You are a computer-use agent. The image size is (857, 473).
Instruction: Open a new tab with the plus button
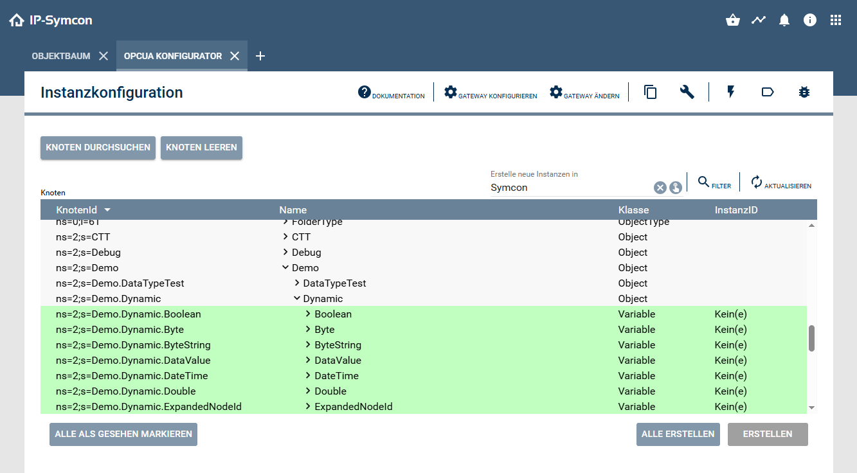click(x=260, y=56)
